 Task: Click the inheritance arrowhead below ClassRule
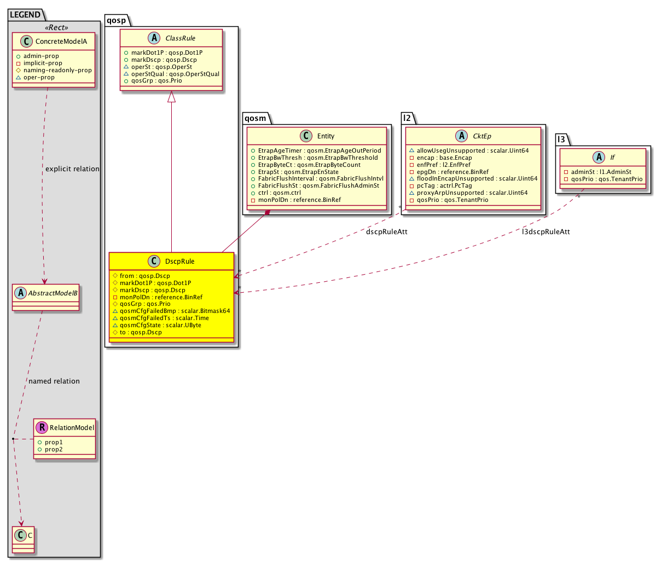(x=172, y=97)
